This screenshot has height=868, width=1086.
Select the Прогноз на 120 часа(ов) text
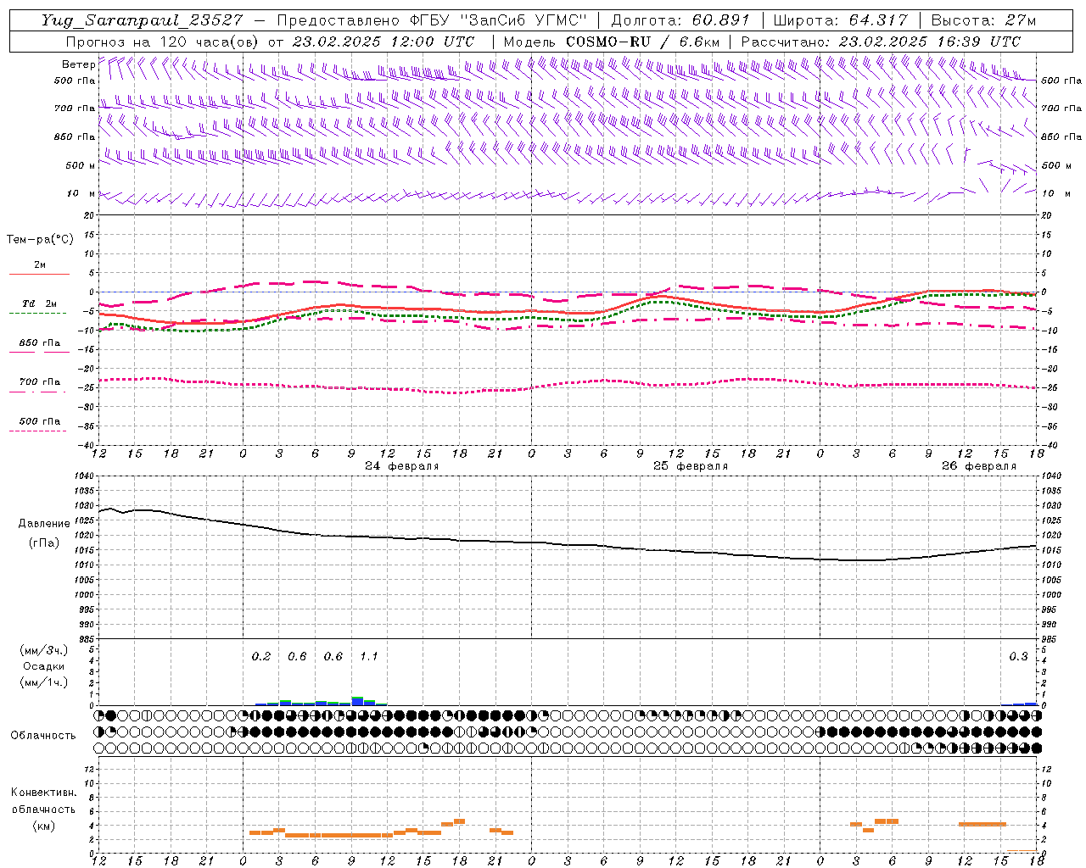(x=163, y=42)
